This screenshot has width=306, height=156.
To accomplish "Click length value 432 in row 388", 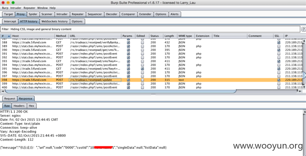I will coord(167,42).
